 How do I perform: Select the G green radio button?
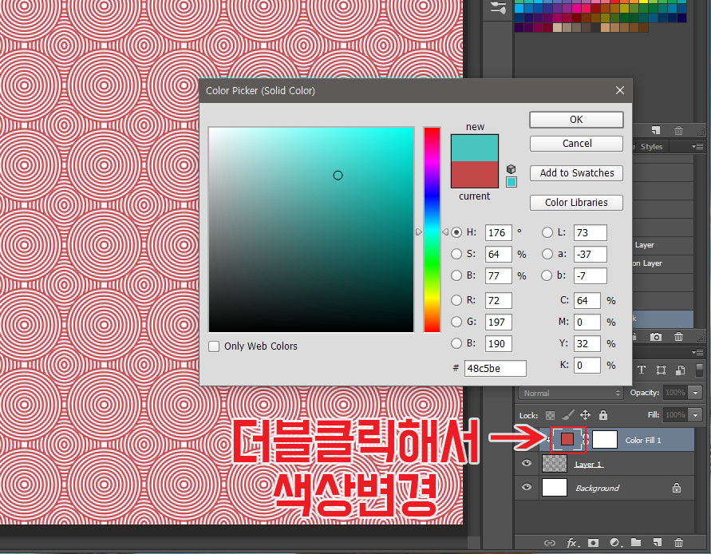coord(456,322)
